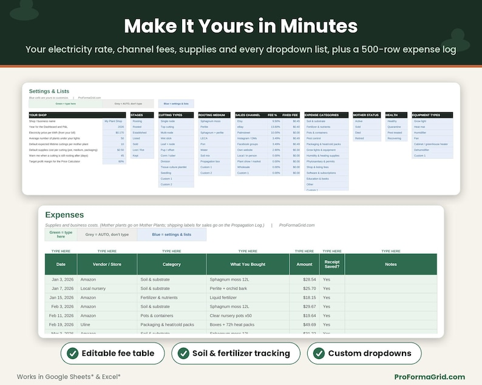Open the Pots & containers category cell in Expenses
Image resolution: width=482 pixels, height=385 pixels.
172,316
